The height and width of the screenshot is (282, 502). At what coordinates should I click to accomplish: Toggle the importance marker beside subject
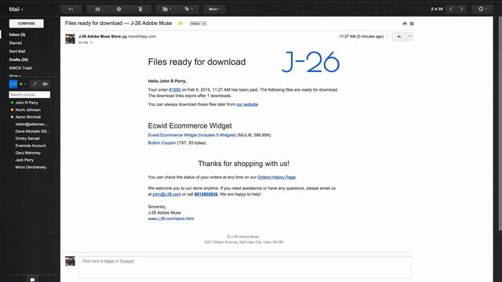180,23
